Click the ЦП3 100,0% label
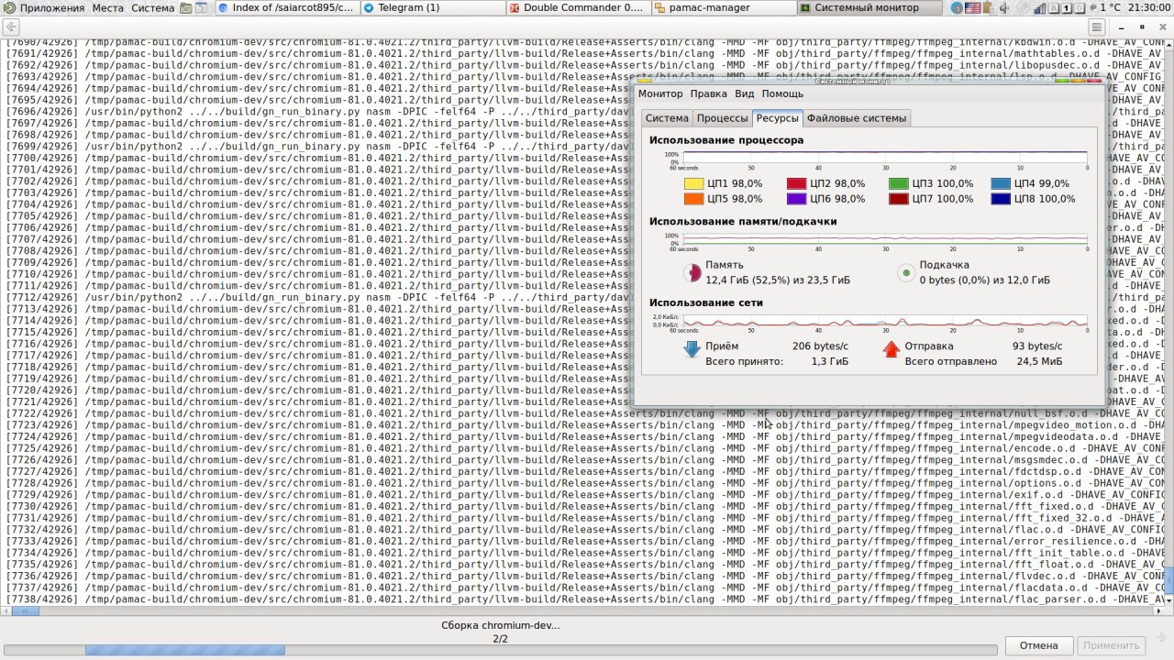The width and height of the screenshot is (1174, 660). pos(943,183)
